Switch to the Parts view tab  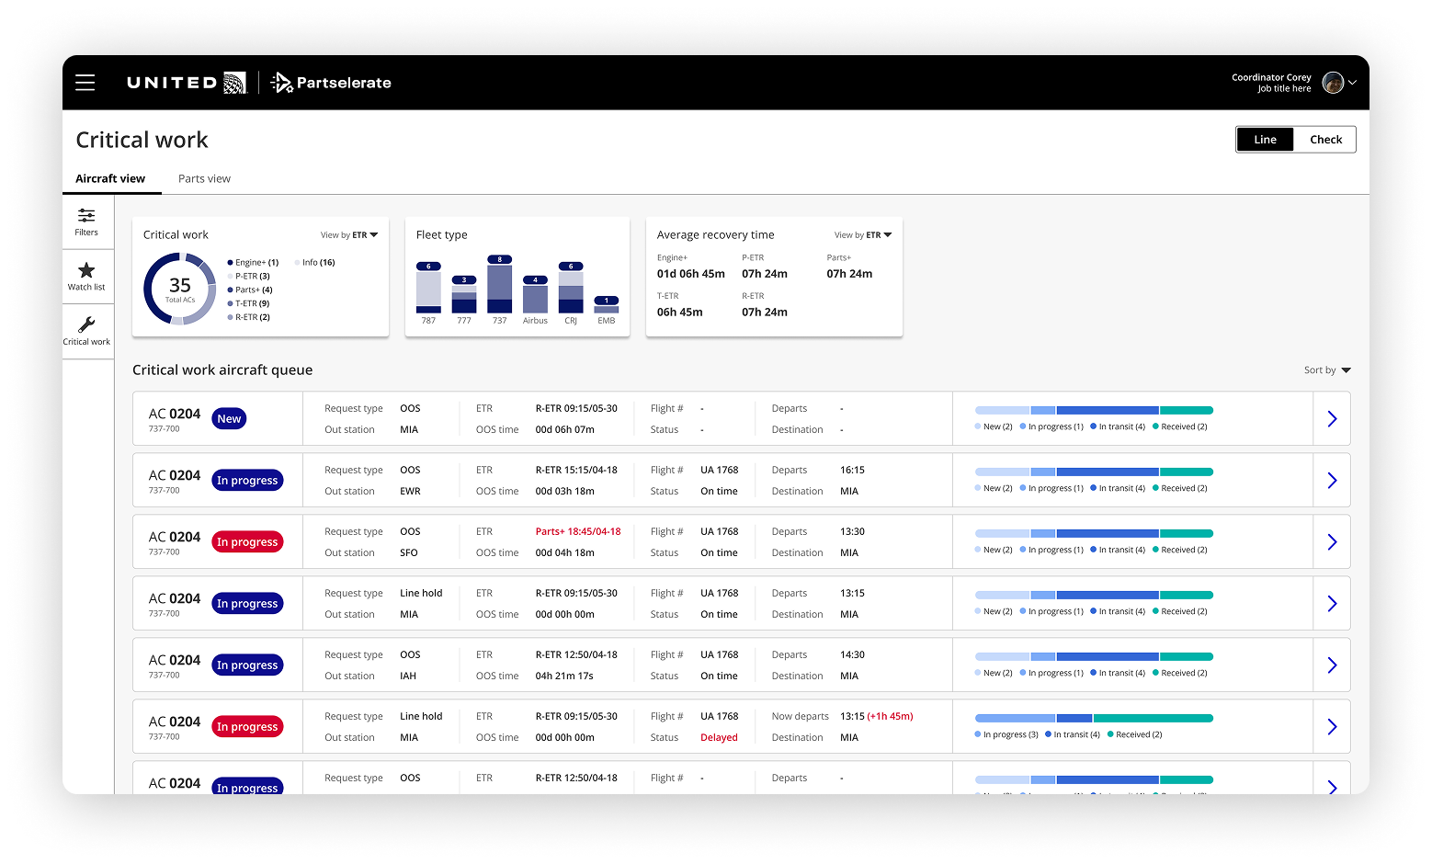point(204,178)
